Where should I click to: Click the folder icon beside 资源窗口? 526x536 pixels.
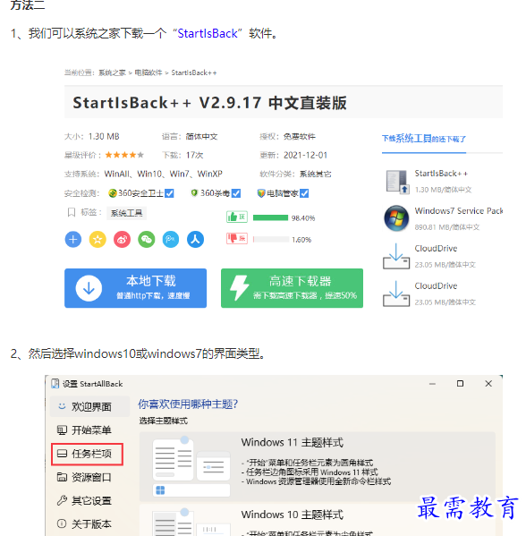pos(62,477)
